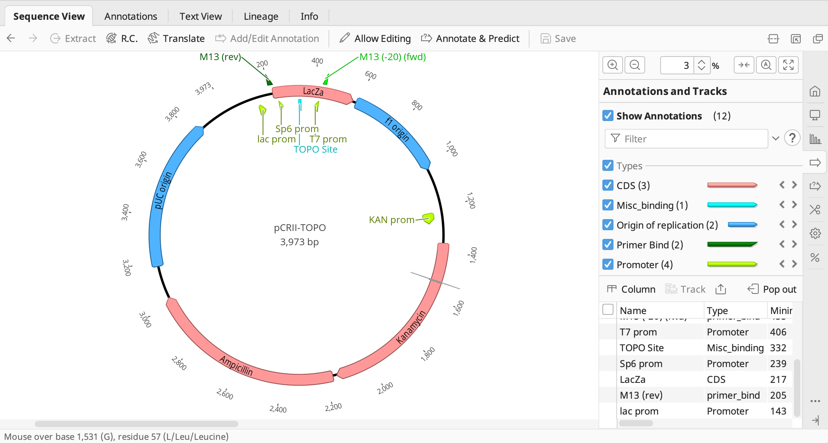828x443 pixels.
Task: Click the zoom in magnifier icon
Action: click(612, 65)
